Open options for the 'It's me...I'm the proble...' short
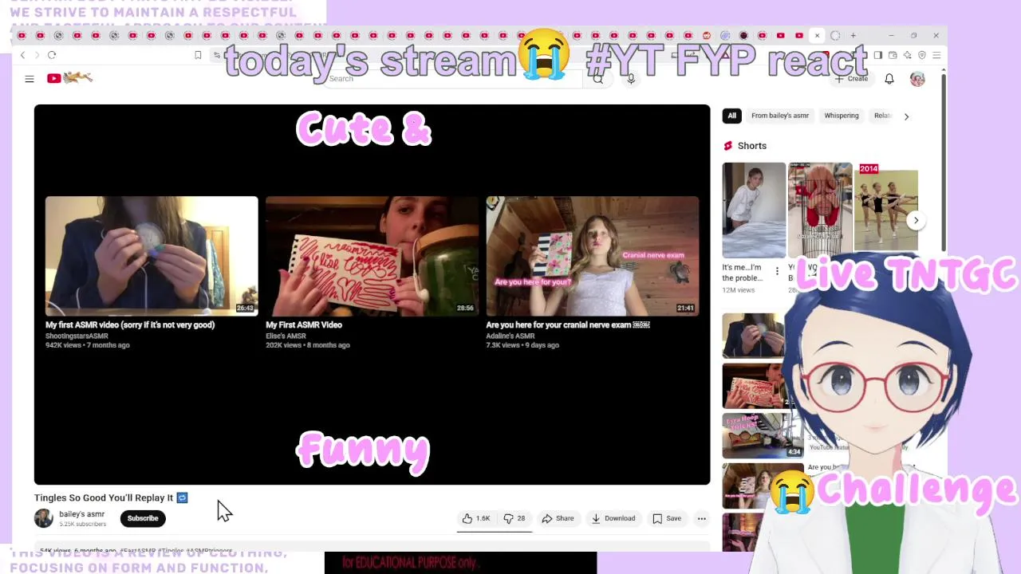Screen dimensions: 1021x574 777,272
